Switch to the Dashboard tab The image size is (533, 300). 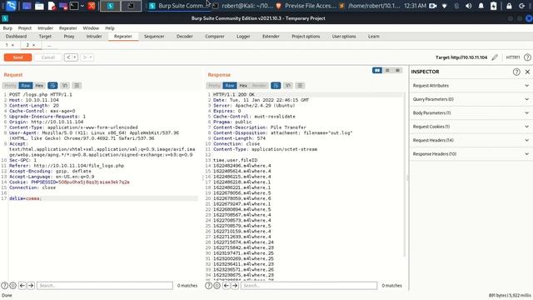click(16, 37)
